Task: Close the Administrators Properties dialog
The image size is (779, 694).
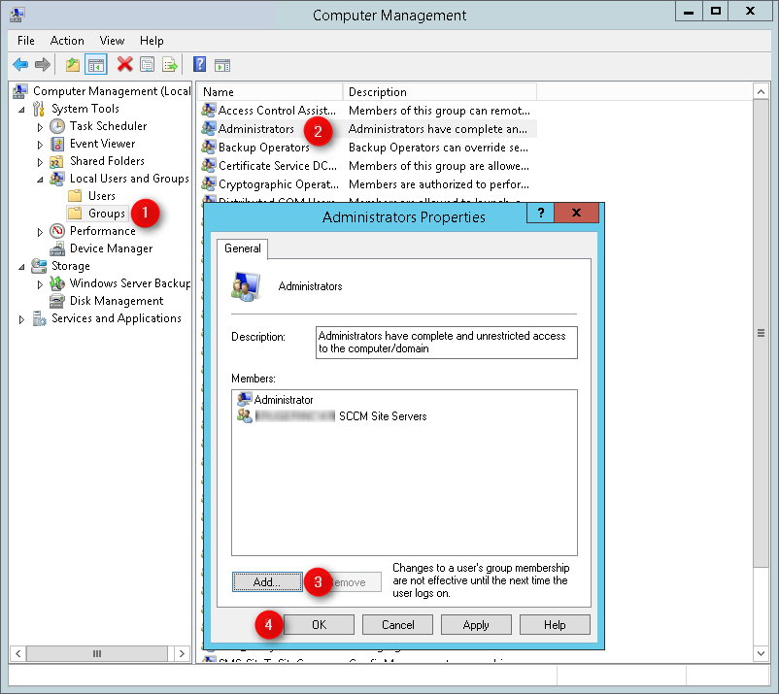Action: point(576,213)
